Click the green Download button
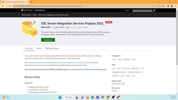Image resolution: width=178 pixels, height=100 pixels. (x=48, y=40)
